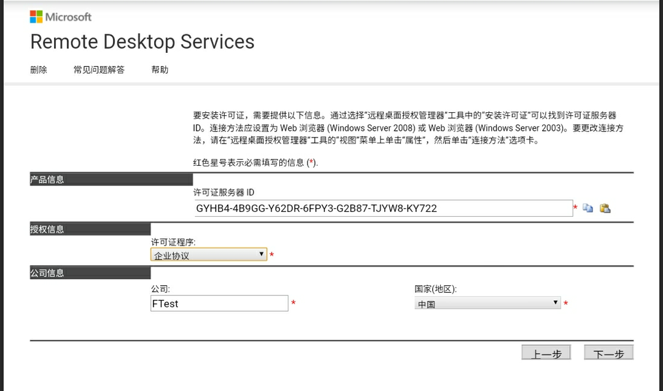Click the Remote Desktop Services heading
Viewport: 663px width, 391px height.
[x=142, y=42]
